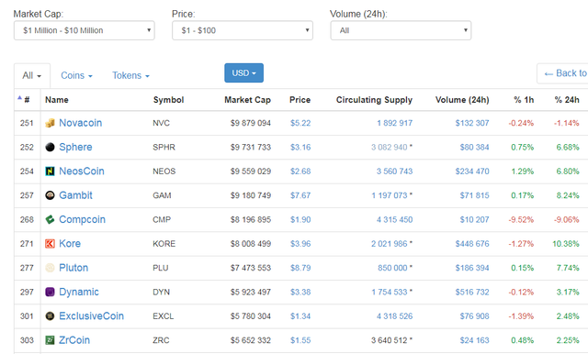Click the Gambit coin logo icon
This screenshot has width=588, height=354.
tap(50, 195)
